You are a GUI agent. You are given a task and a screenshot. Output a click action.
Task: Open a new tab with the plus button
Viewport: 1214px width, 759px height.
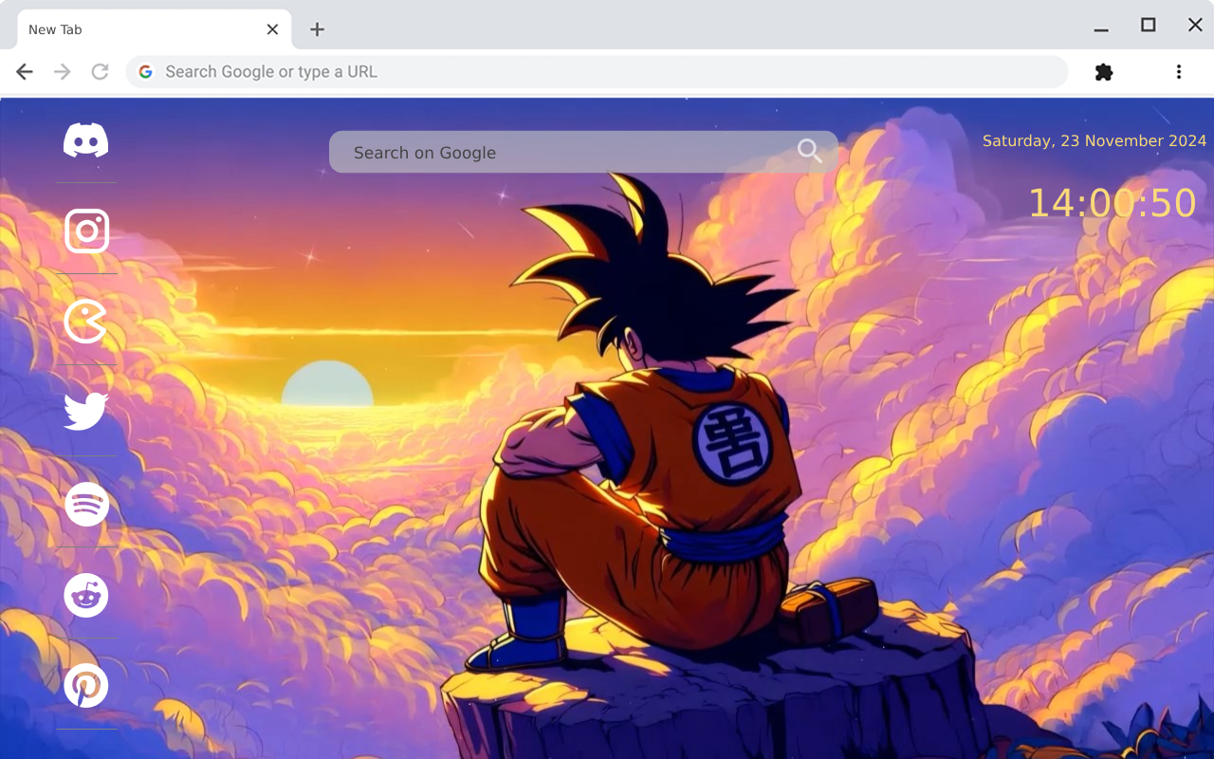tap(316, 29)
